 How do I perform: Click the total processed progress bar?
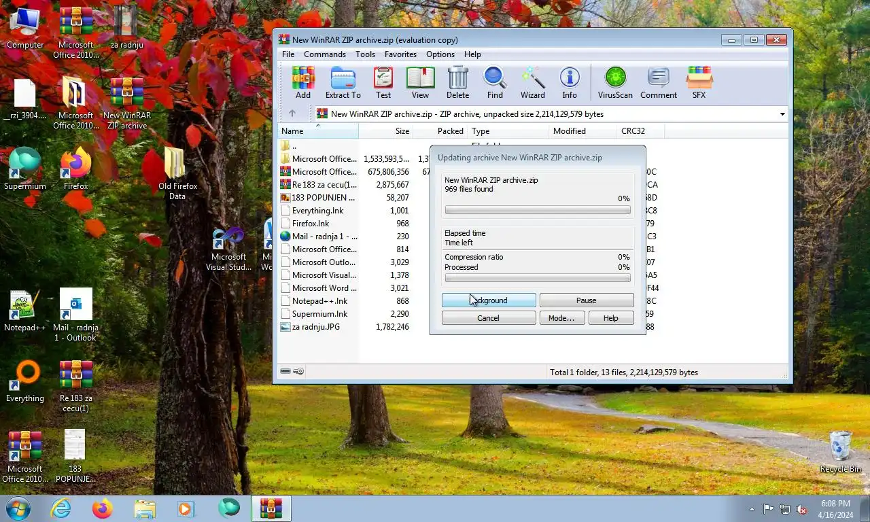[538, 278]
